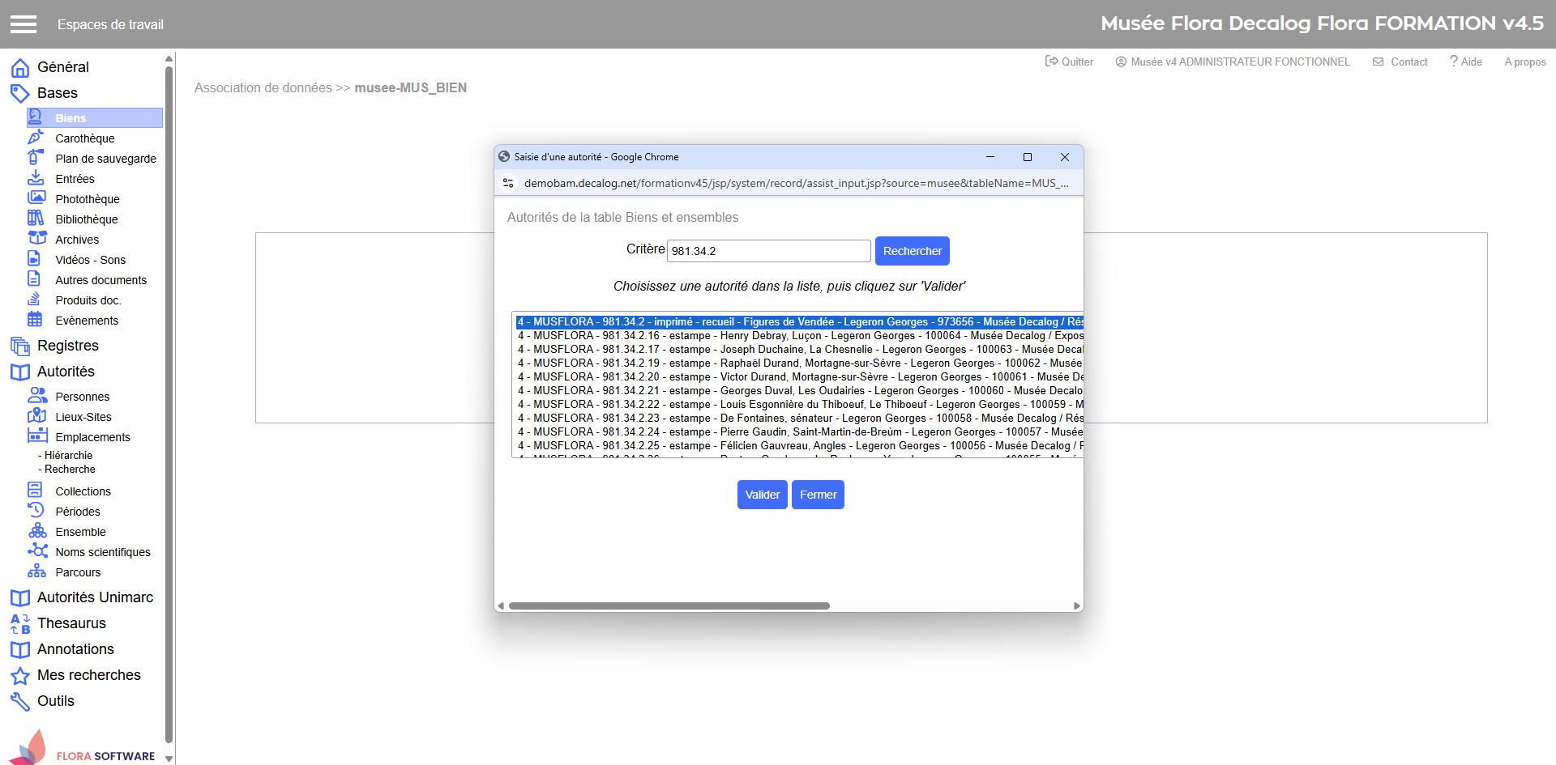Open the Personnes people icon

(37, 396)
